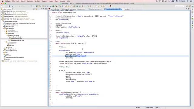Click Smart Insert status bar entry
Screen dimensions: 194x109
(x=149, y=107)
